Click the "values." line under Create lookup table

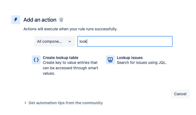pyautogui.click(x=49, y=73)
